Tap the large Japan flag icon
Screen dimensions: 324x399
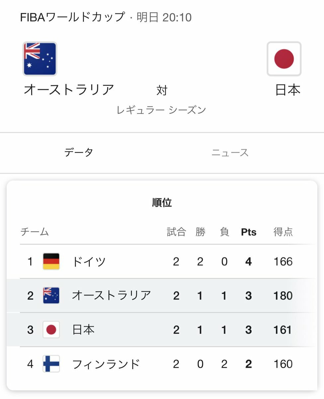284,59
